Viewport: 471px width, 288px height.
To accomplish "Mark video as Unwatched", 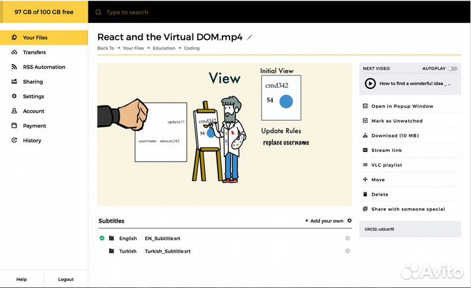I will click(396, 121).
